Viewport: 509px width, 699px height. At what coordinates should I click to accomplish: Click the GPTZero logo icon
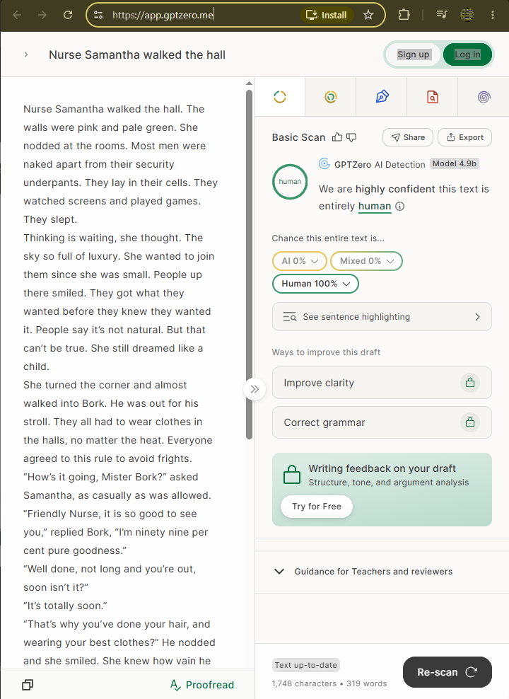tap(324, 164)
